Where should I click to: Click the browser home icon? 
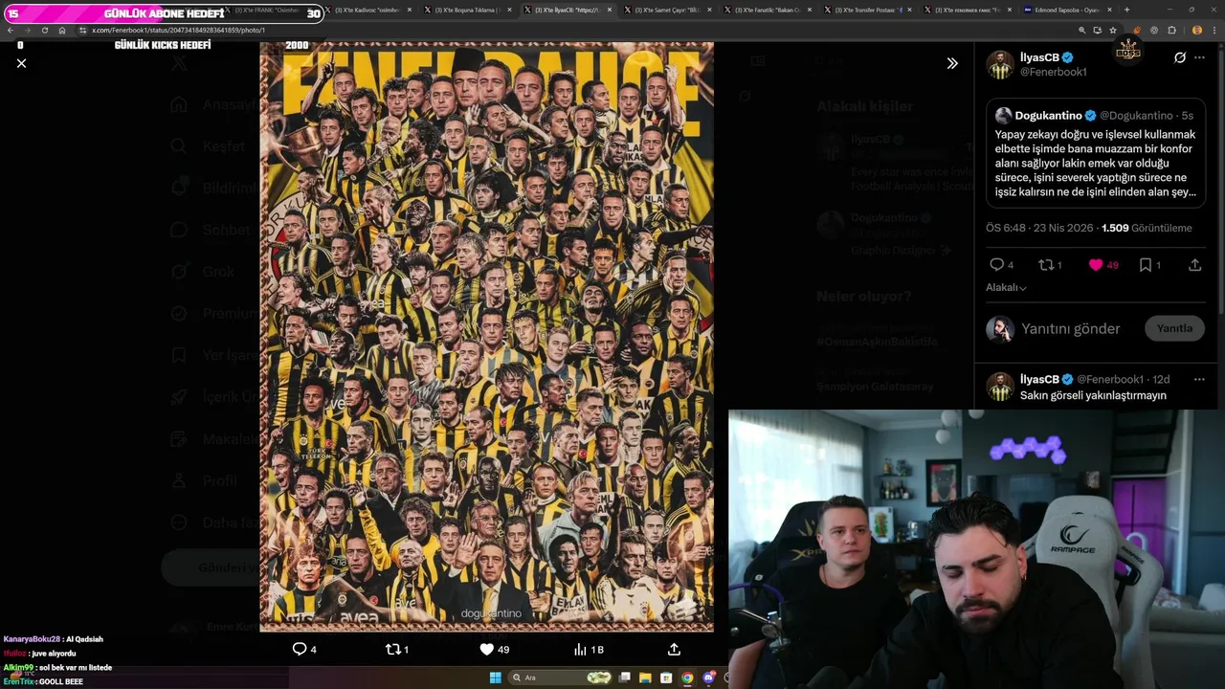click(x=62, y=30)
